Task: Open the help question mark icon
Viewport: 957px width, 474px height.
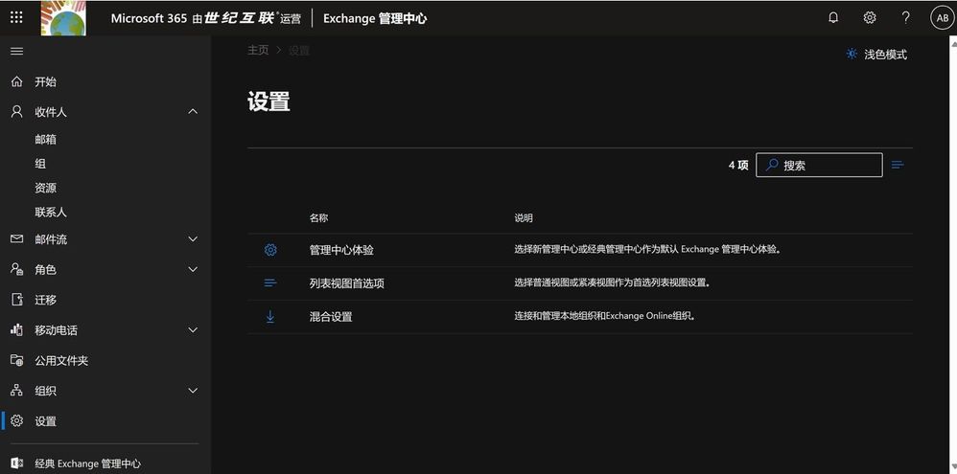Action: coord(906,17)
